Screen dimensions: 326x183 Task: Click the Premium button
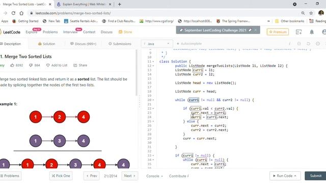[278, 32]
